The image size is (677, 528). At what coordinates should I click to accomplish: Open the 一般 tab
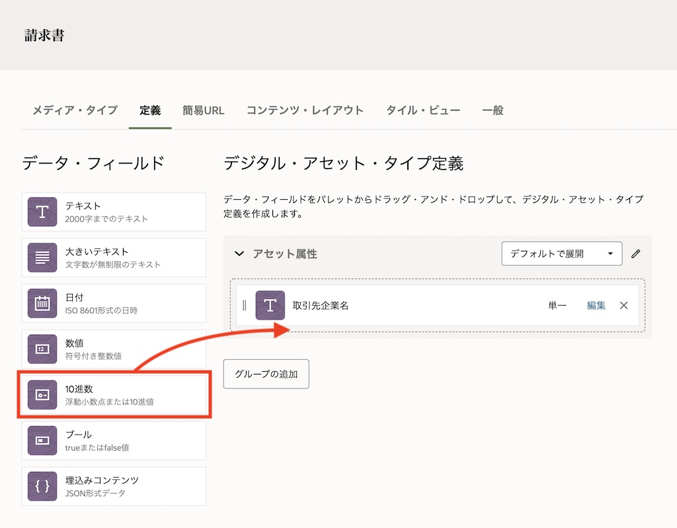[x=493, y=110]
